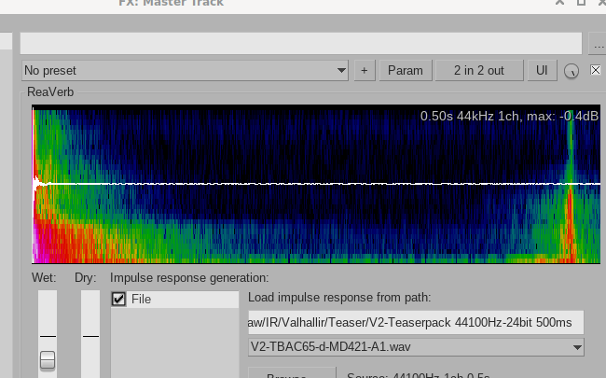Click the plus preset button
The image size is (606, 378).
[x=364, y=70]
